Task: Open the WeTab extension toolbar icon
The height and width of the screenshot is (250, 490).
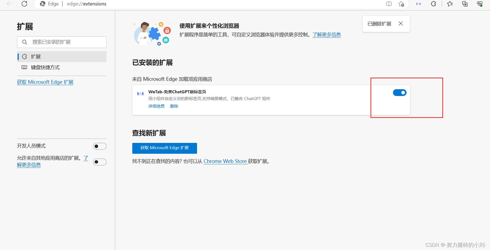Action: click(x=418, y=4)
